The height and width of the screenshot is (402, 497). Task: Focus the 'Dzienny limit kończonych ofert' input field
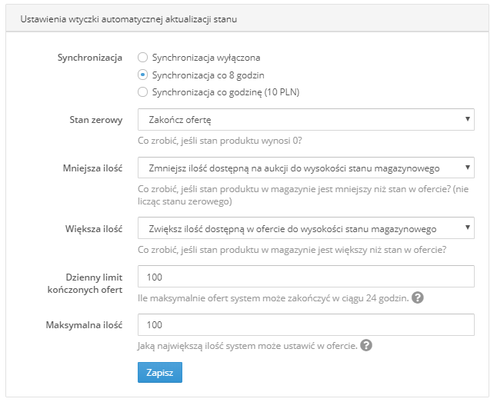pyautogui.click(x=306, y=277)
